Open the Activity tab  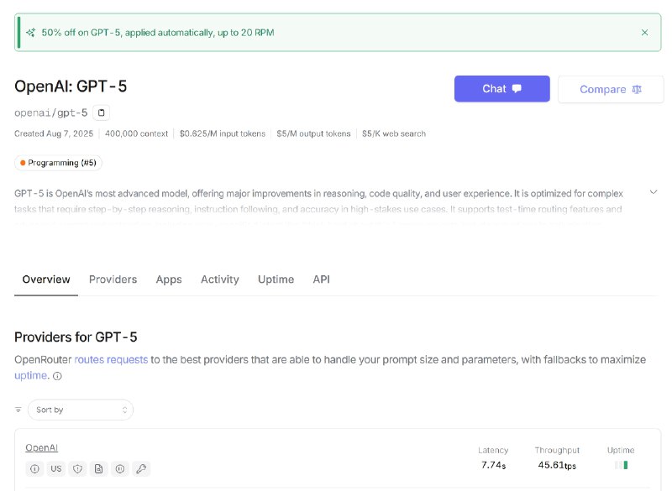(219, 279)
